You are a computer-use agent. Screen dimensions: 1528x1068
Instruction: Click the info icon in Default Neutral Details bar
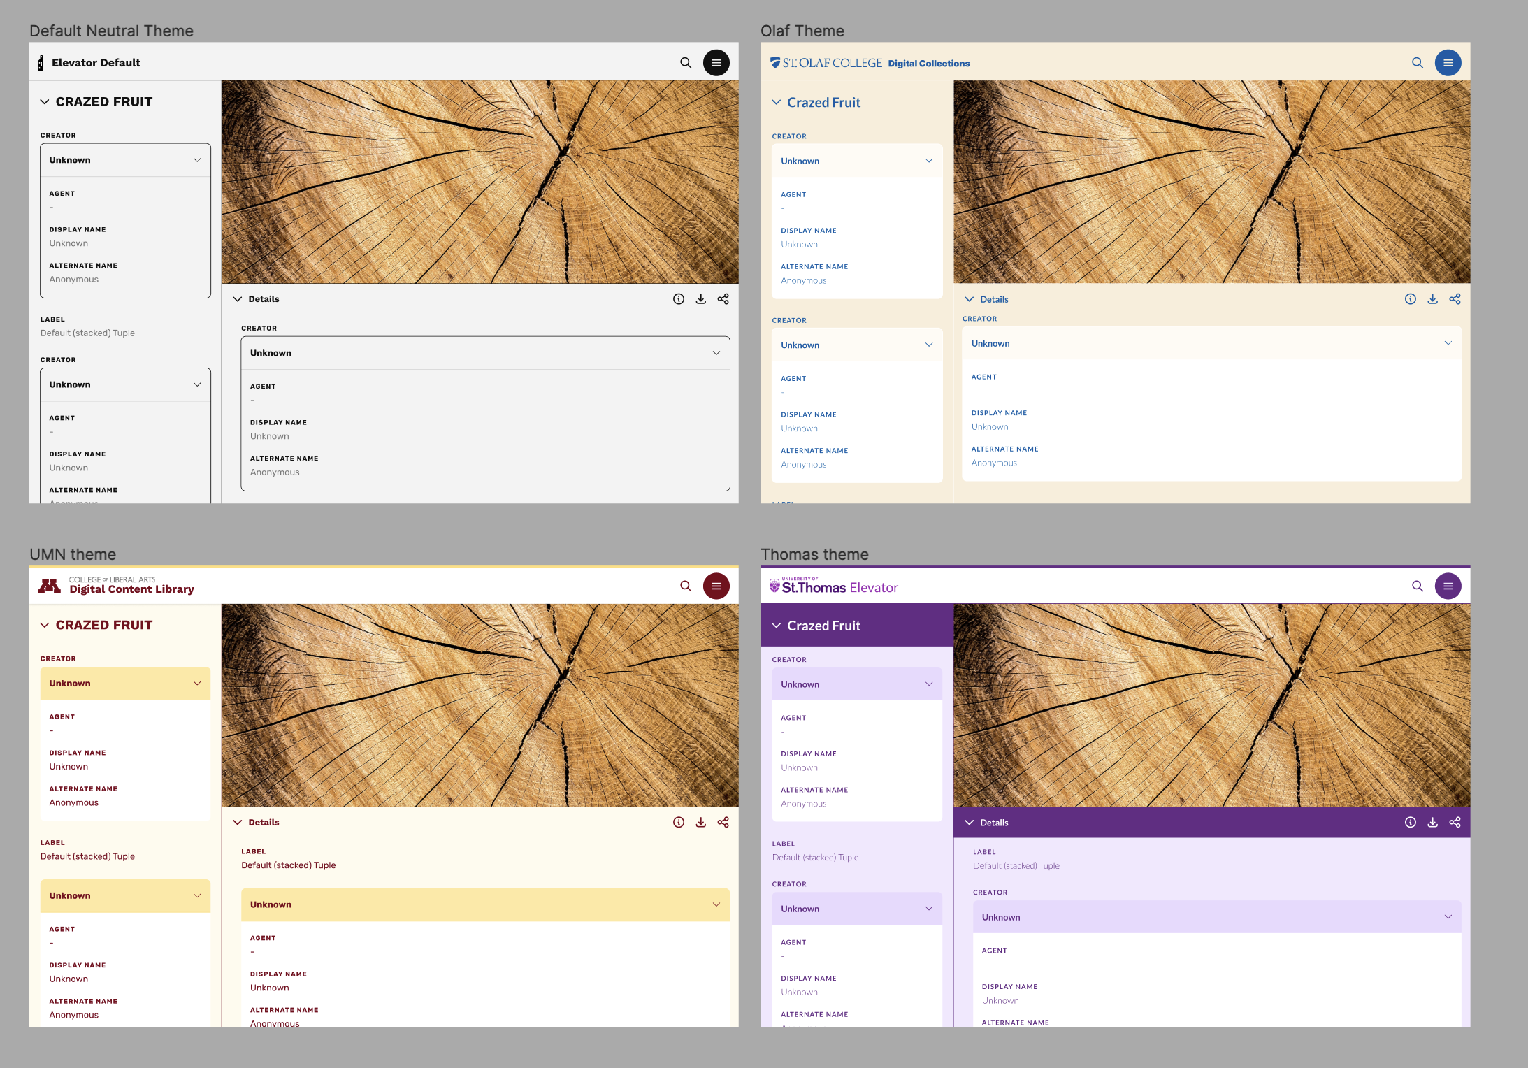[679, 299]
